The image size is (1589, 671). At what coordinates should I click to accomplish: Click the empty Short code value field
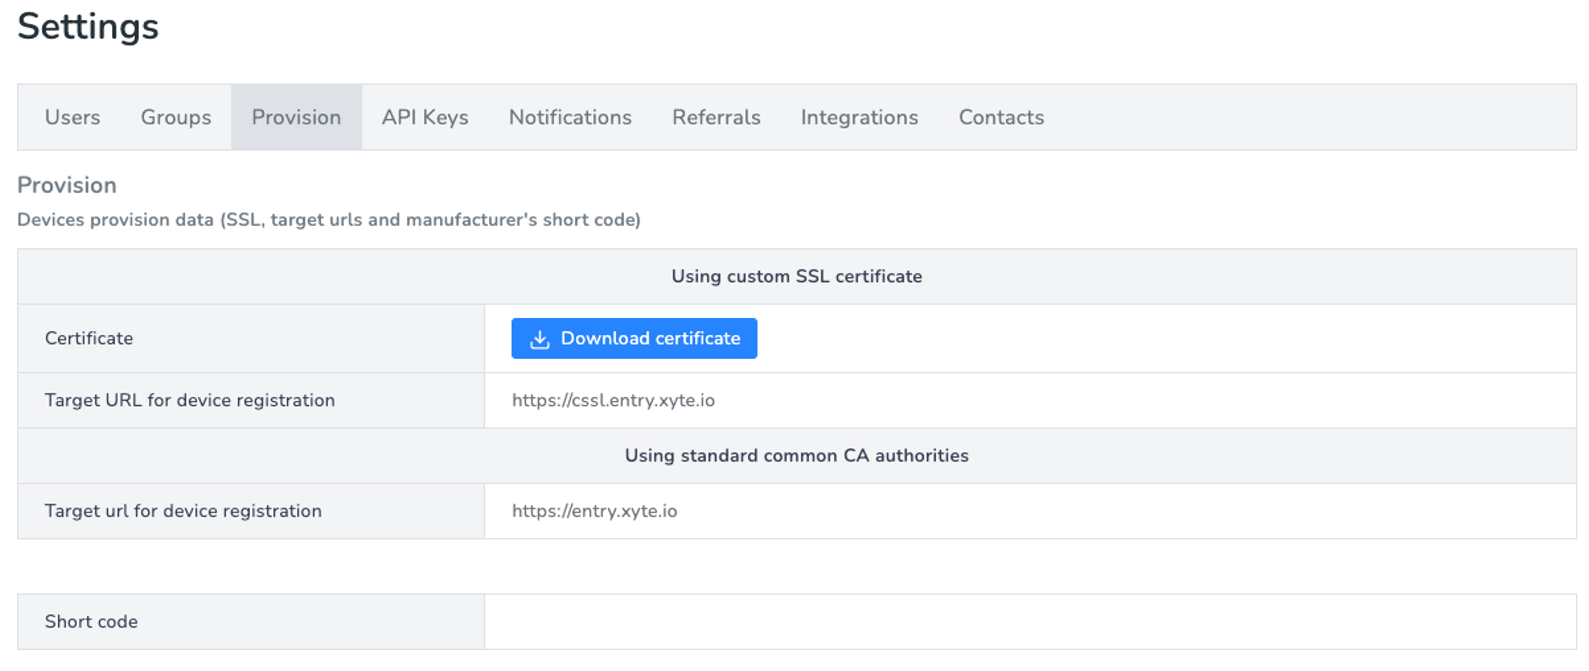click(x=1030, y=621)
